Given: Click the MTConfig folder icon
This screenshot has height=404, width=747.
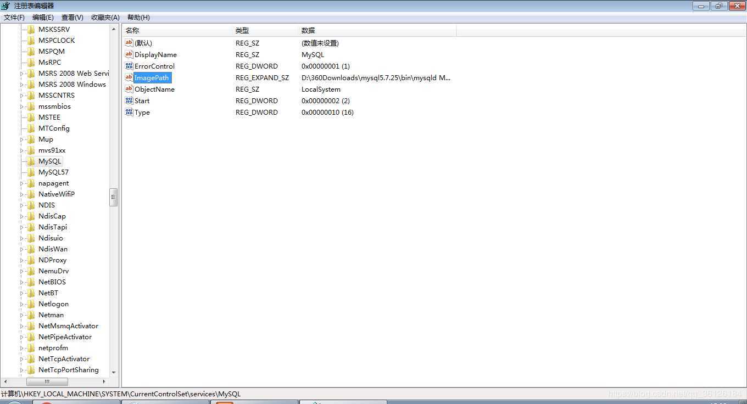Looking at the screenshot, I should 31,128.
